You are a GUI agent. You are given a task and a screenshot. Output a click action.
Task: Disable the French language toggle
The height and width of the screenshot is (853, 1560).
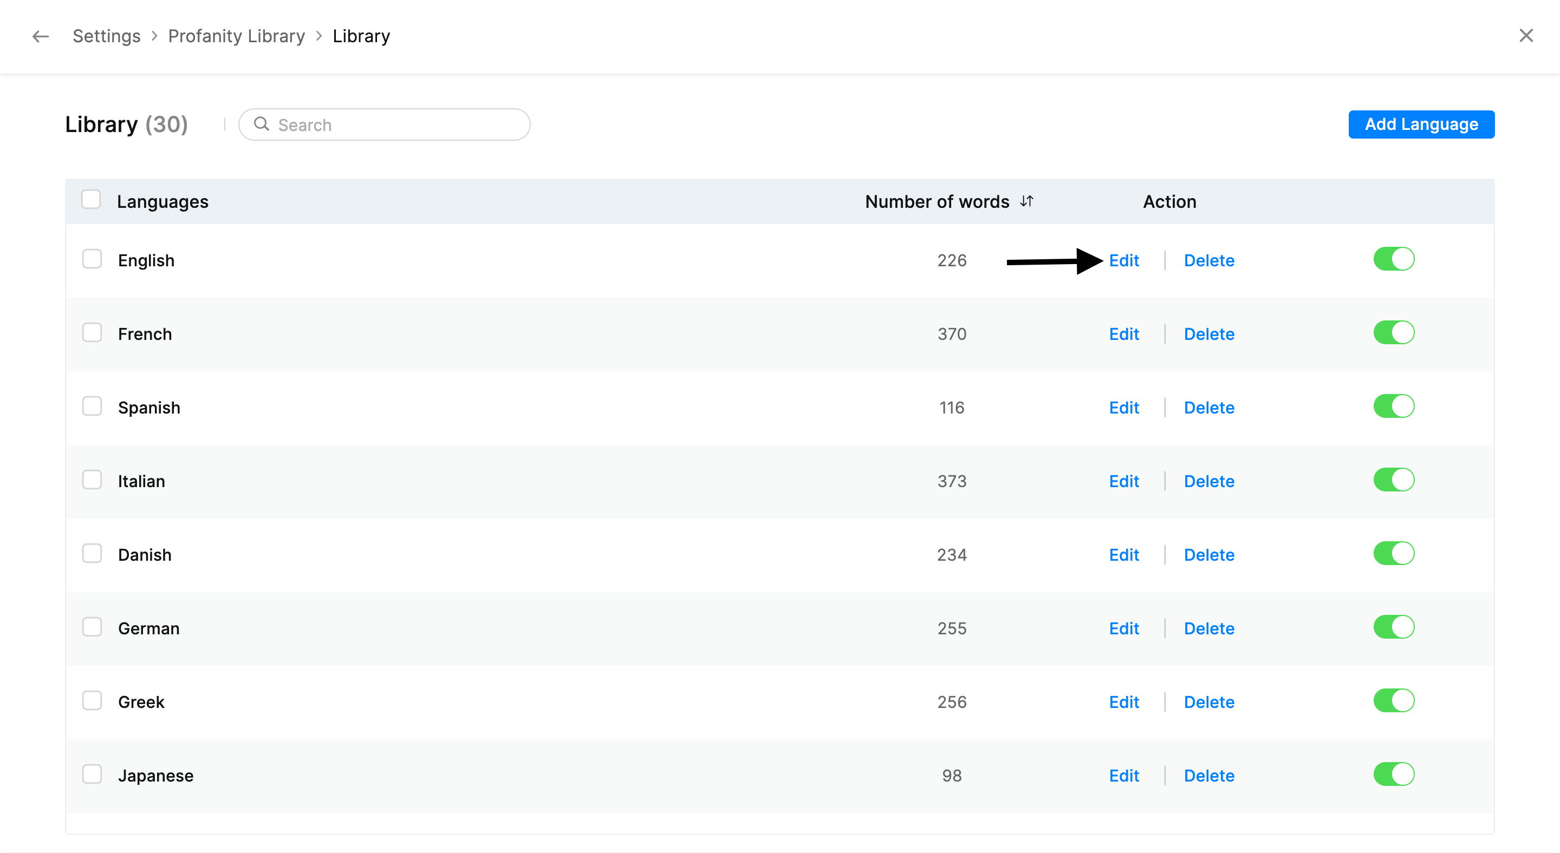pyautogui.click(x=1394, y=333)
